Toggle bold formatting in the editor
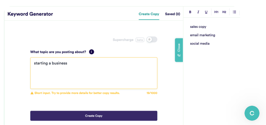The height and width of the screenshot is (125, 266). 190,12
